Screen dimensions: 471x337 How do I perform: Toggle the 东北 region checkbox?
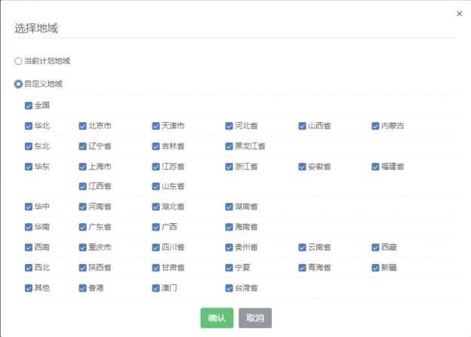[x=29, y=146]
